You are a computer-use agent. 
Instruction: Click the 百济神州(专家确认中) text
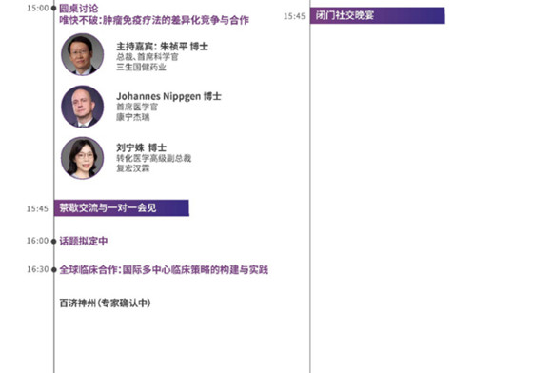coord(105,303)
